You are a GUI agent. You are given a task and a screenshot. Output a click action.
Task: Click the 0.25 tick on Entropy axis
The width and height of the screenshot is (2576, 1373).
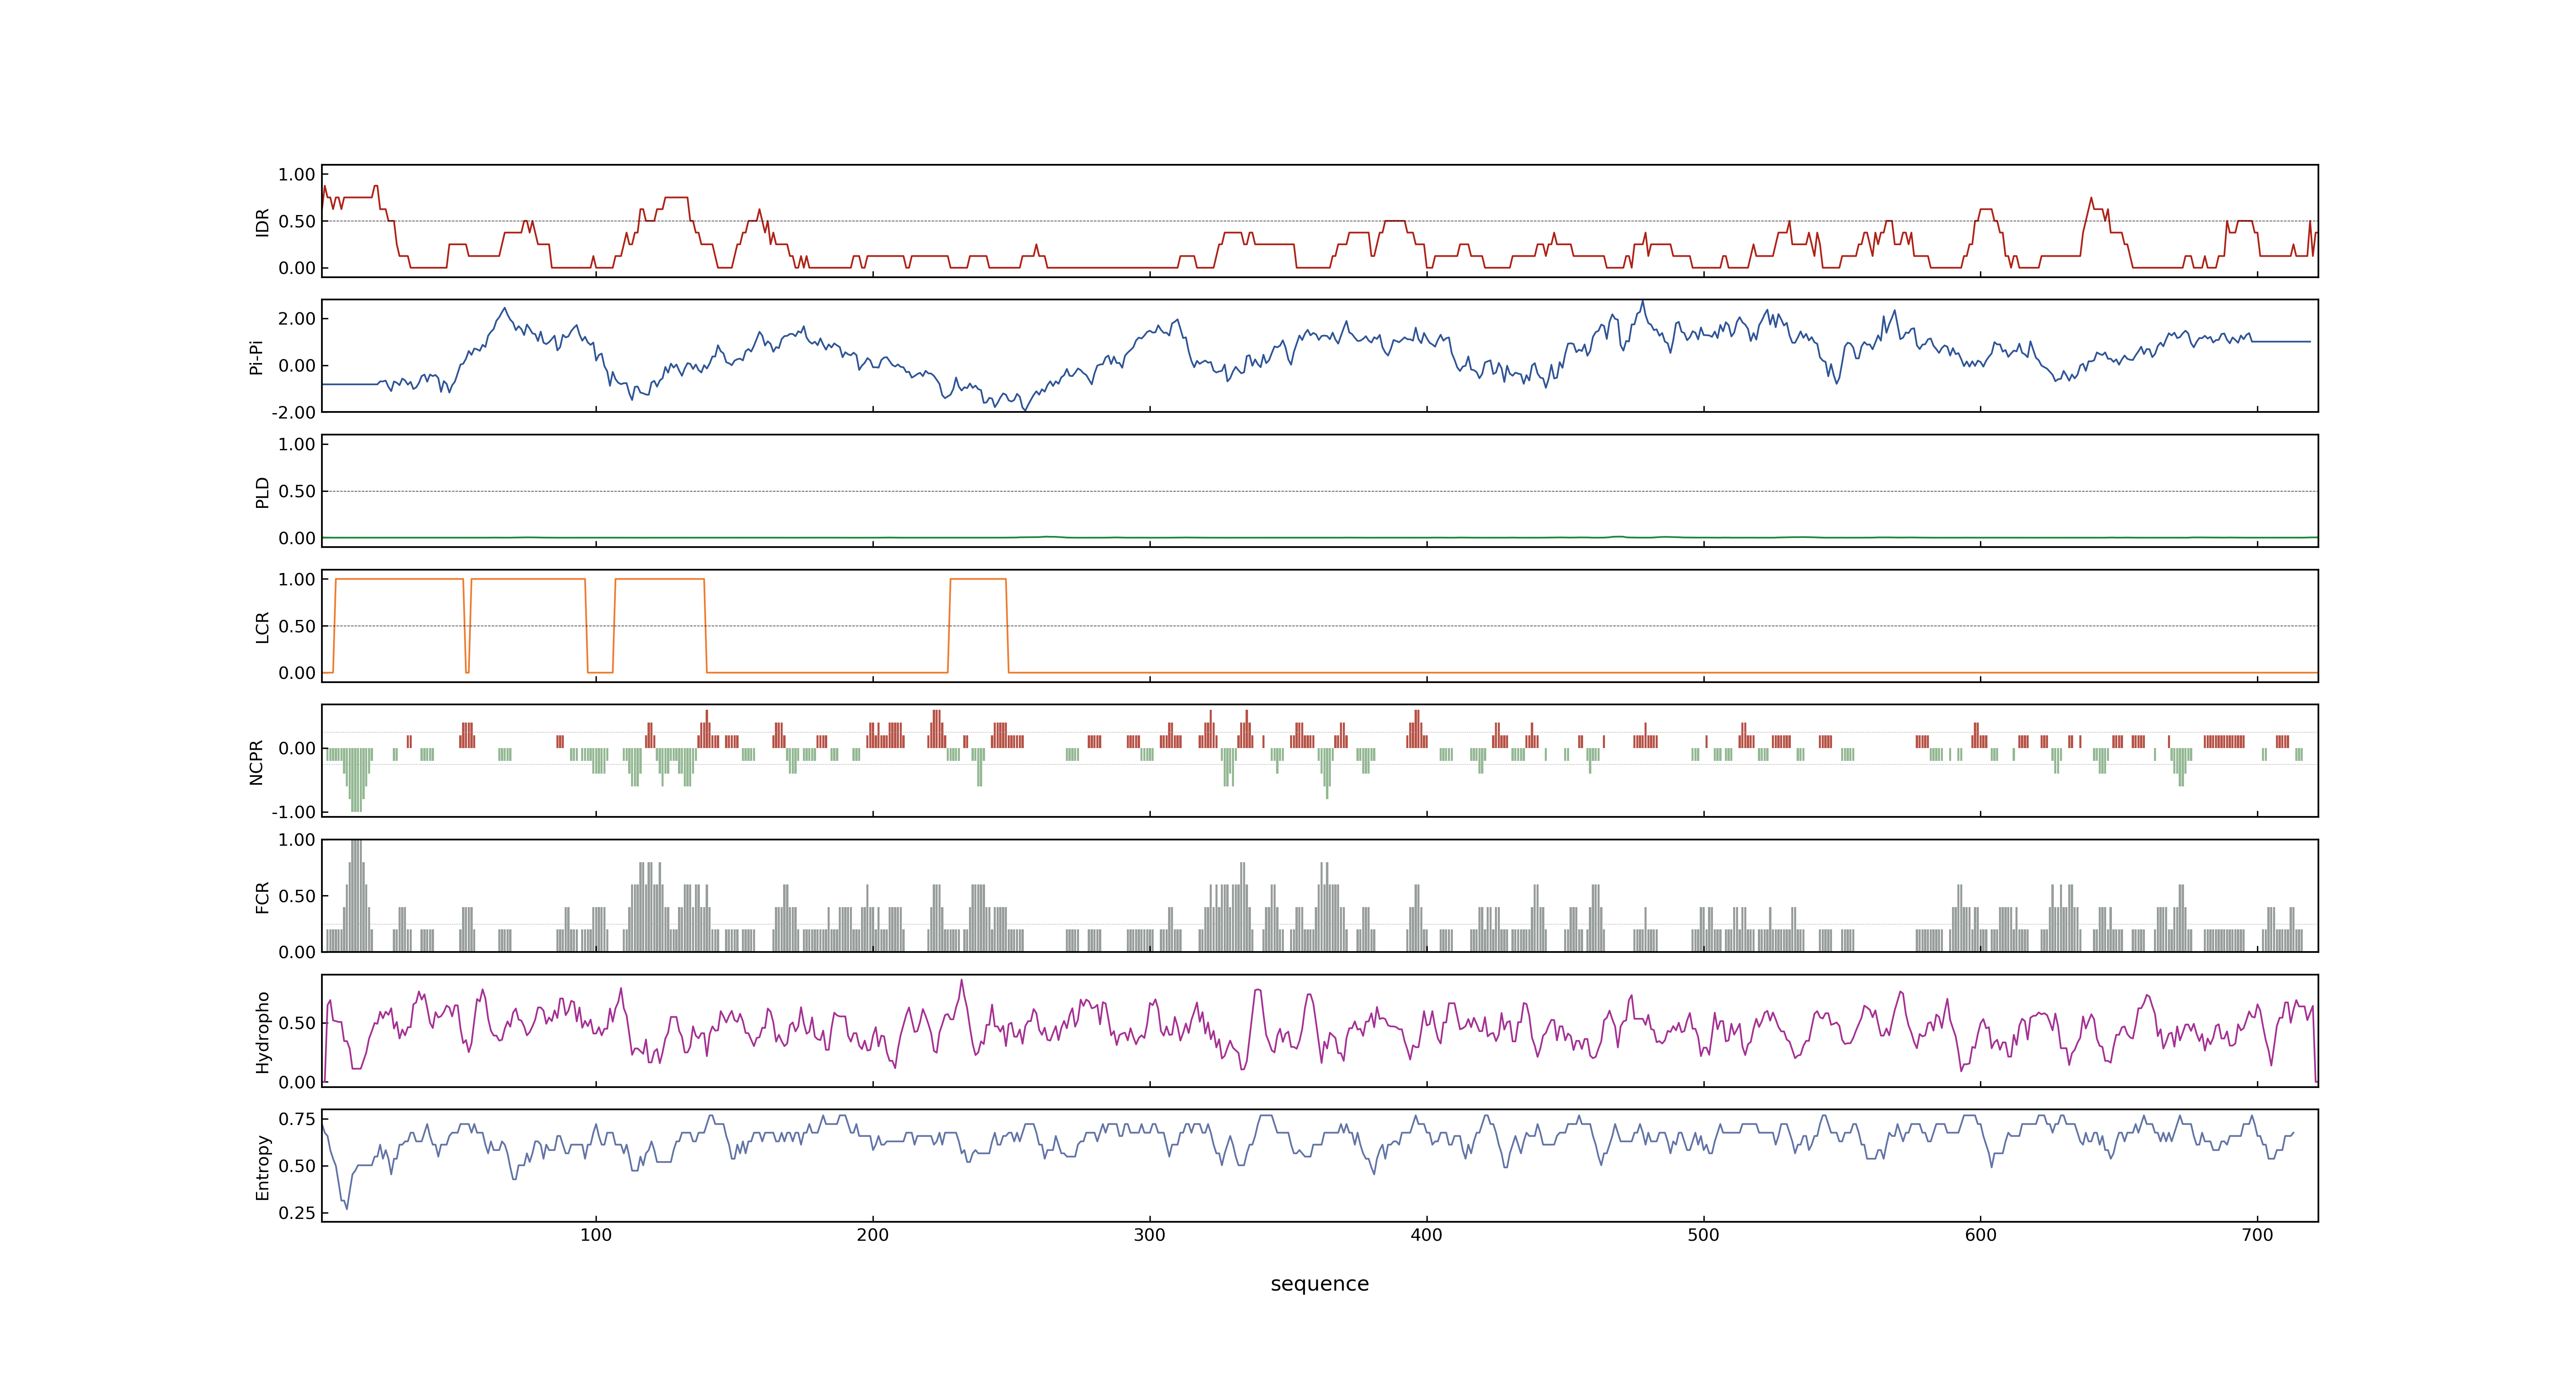point(297,1213)
